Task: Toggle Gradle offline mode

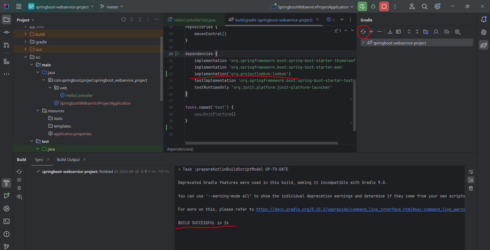Action: pos(447,32)
